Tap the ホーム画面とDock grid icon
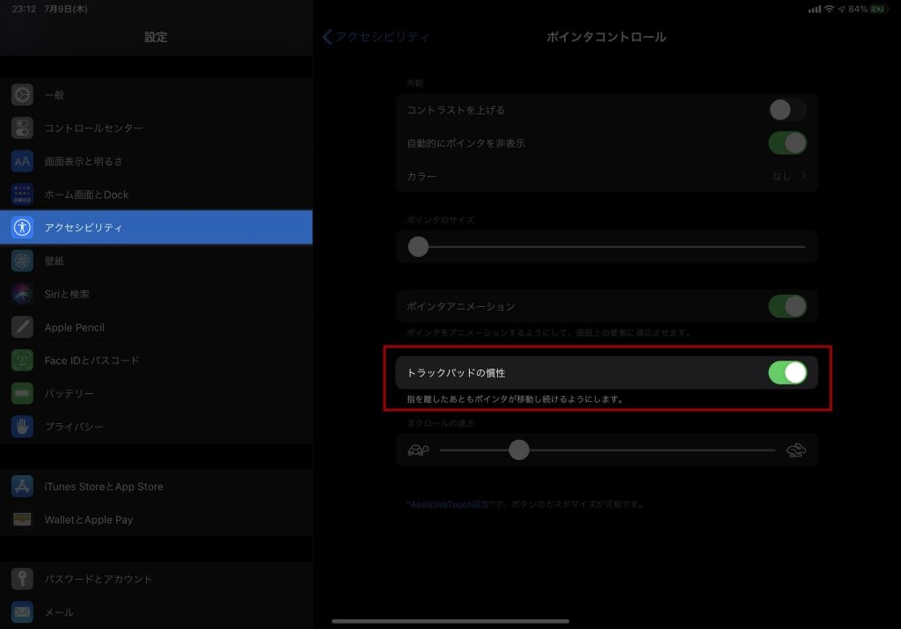 click(22, 194)
